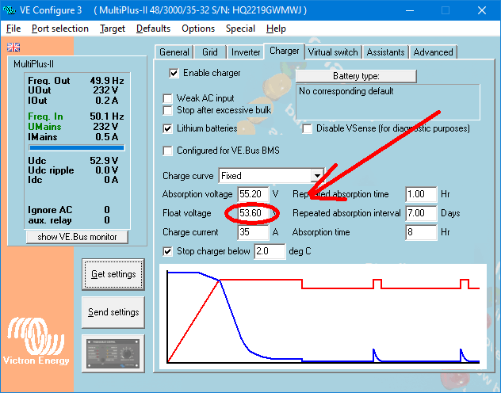This screenshot has width=501, height=393.
Task: Enable the Weak AC input option
Action: pos(168,99)
